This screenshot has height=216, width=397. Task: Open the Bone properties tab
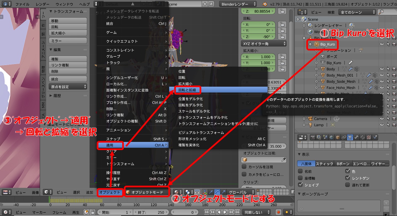pyautogui.click(x=356, y=137)
